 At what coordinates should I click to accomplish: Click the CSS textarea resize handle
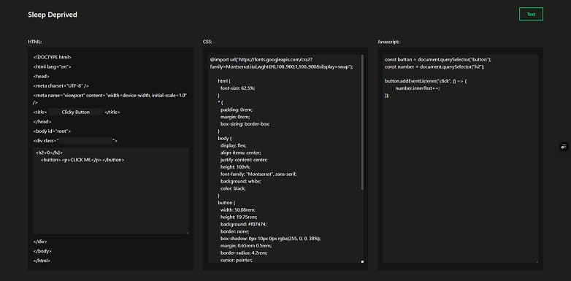tap(362, 261)
